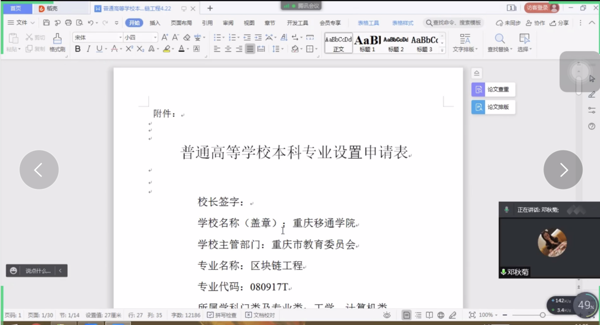Toggle bold formatting in the ribbon
The width and height of the screenshot is (600, 325).
pyautogui.click(x=78, y=49)
